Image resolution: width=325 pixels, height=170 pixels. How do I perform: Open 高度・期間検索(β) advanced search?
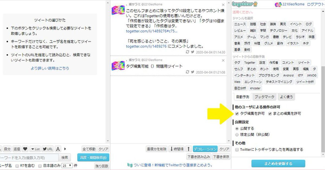point(93,158)
